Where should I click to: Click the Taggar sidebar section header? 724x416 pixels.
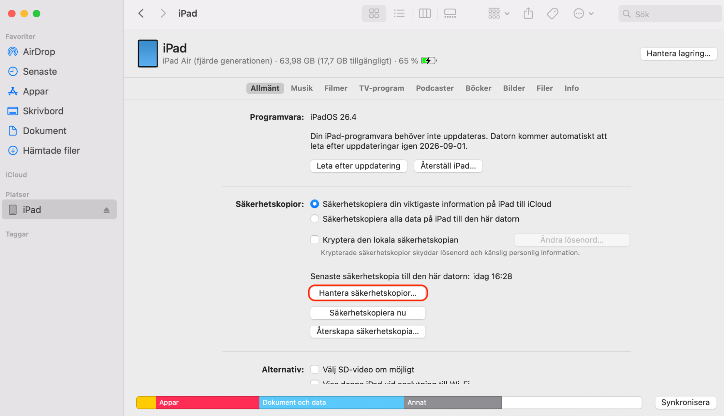pyautogui.click(x=17, y=234)
